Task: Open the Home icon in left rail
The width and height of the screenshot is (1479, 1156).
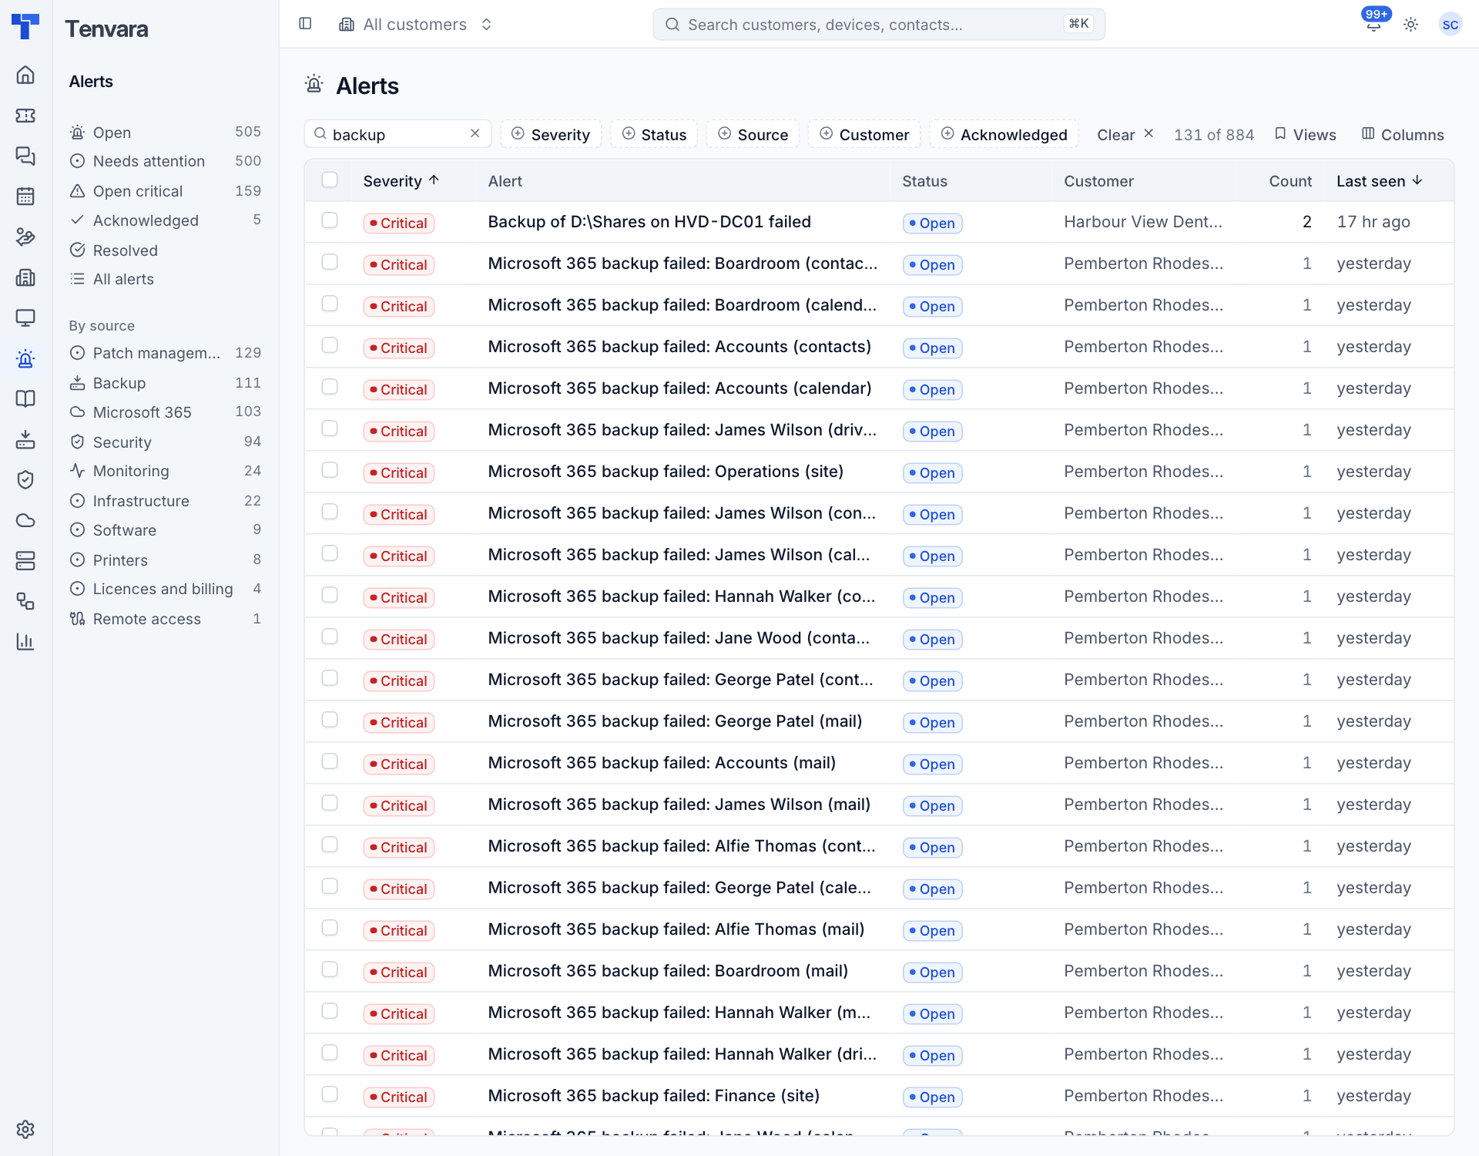Action: (x=25, y=75)
